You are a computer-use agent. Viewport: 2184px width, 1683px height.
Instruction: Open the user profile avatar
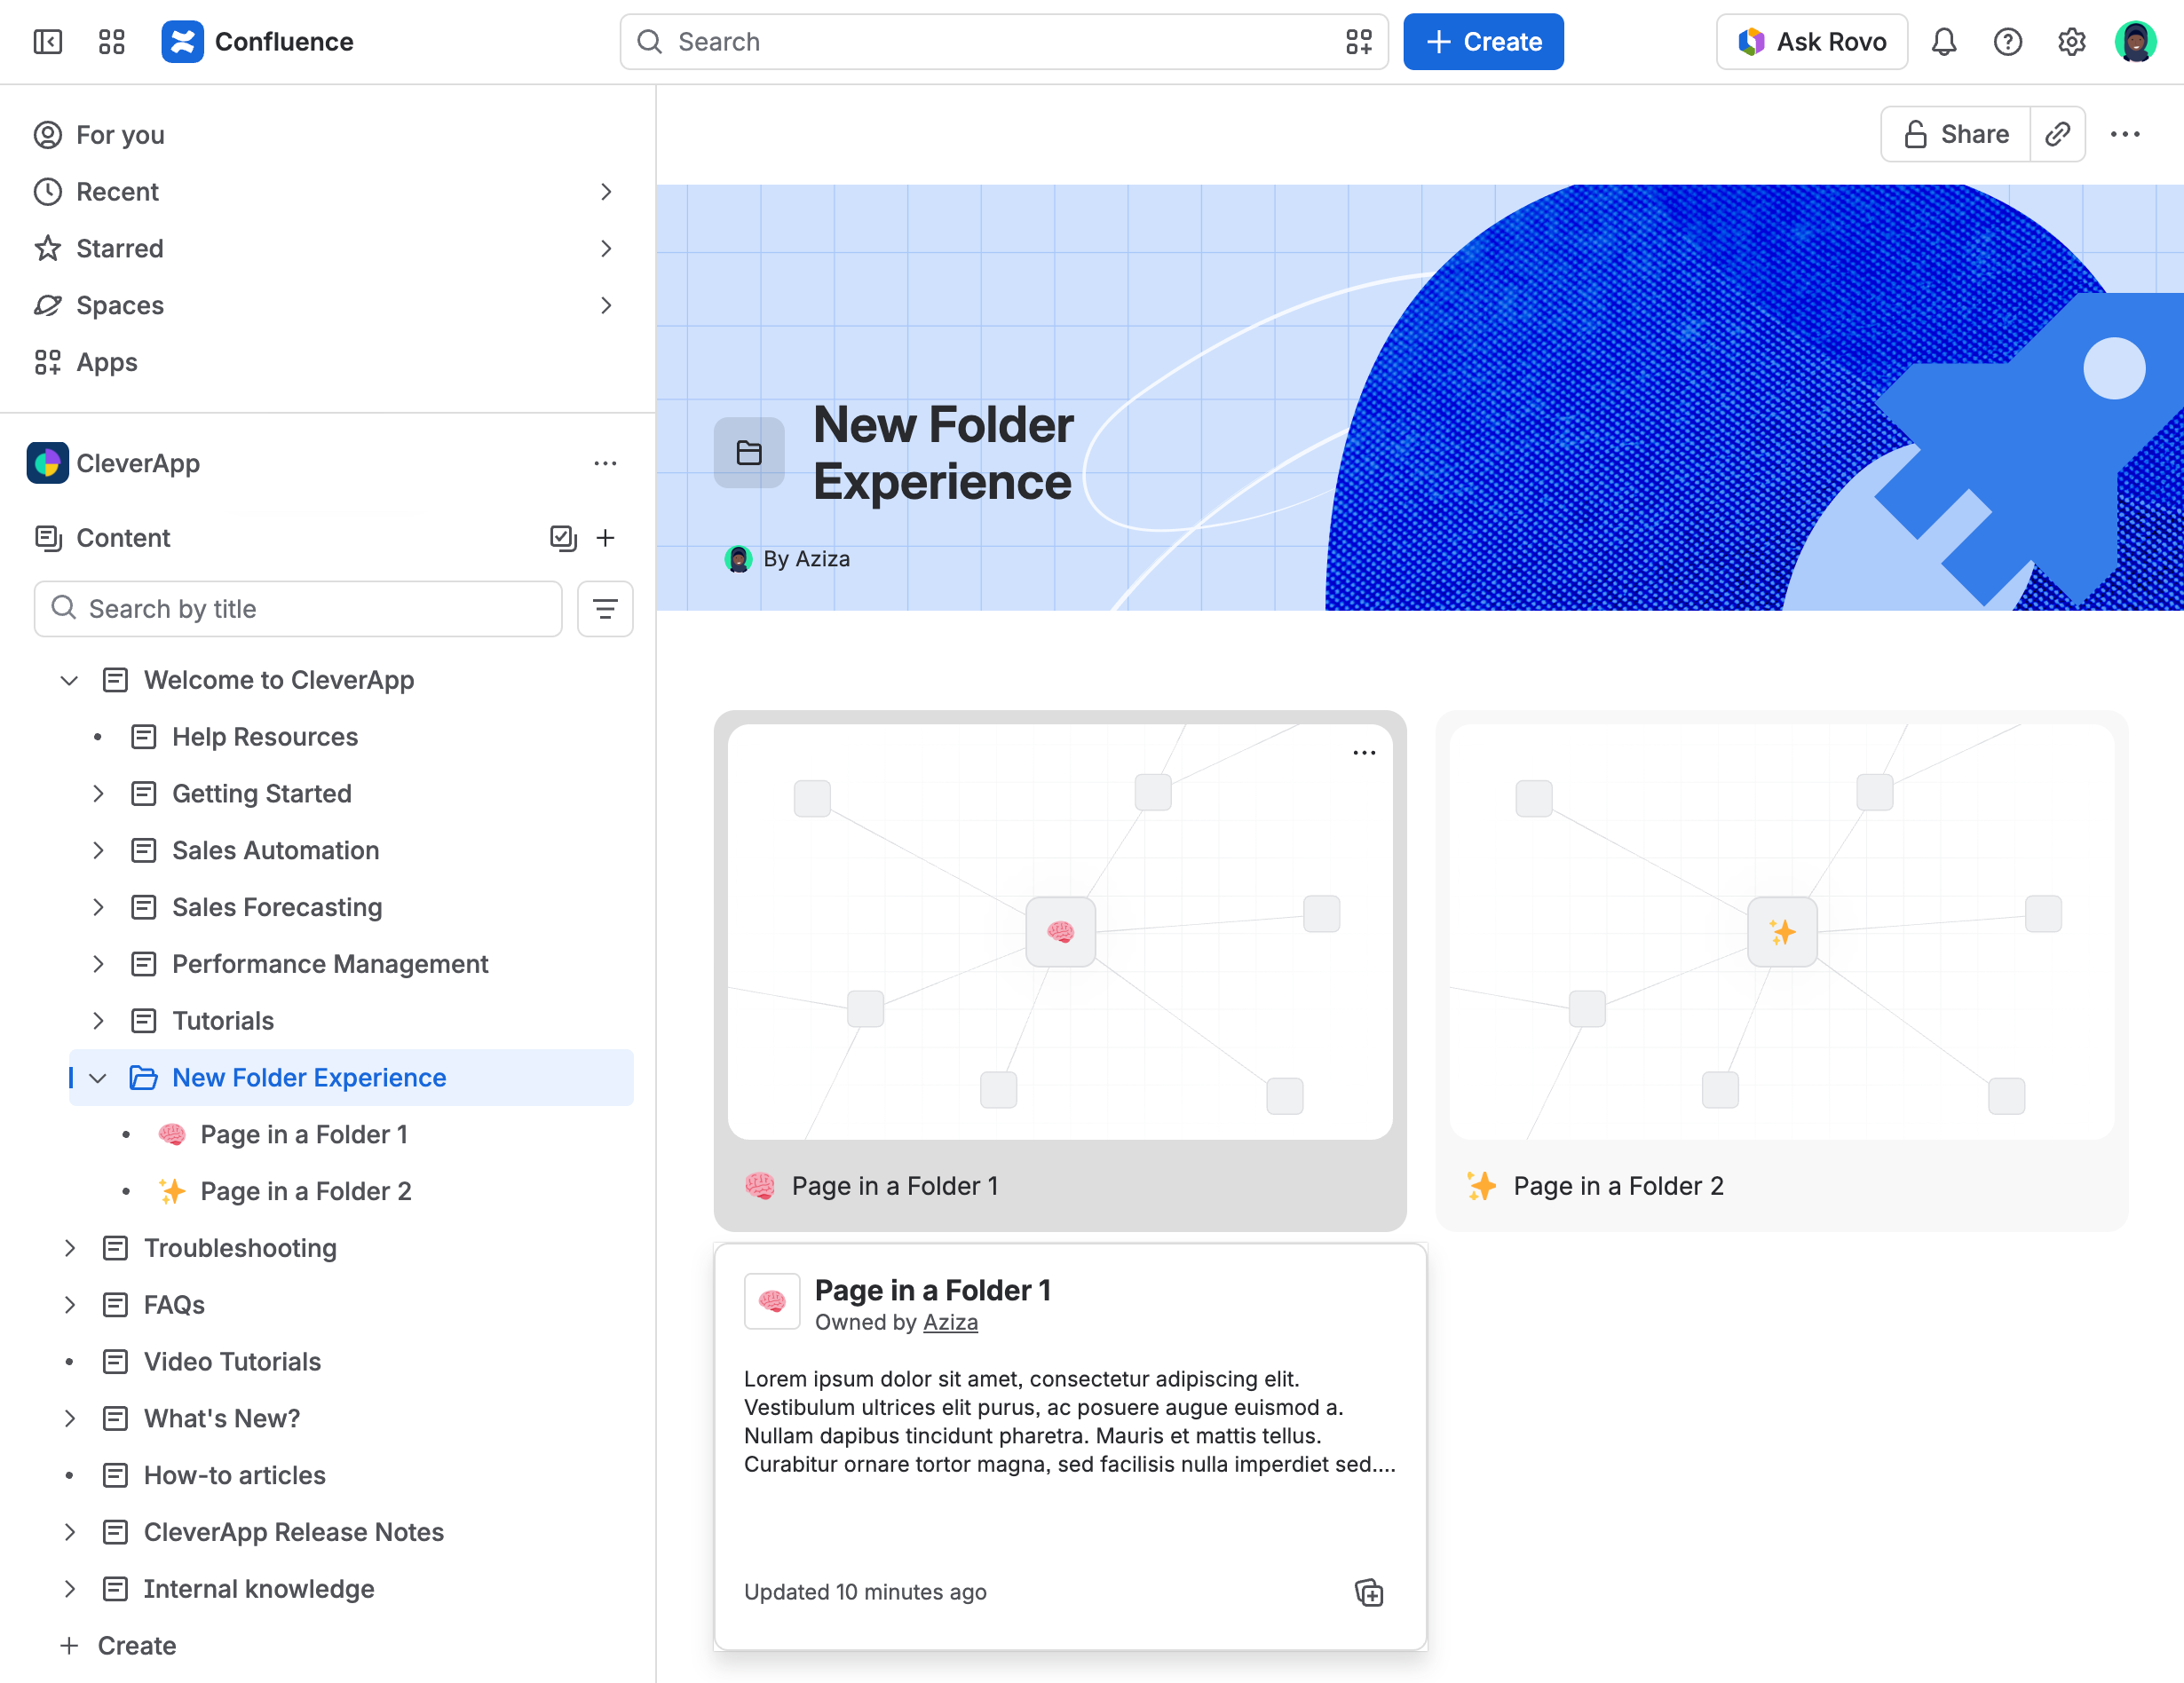2135,42
